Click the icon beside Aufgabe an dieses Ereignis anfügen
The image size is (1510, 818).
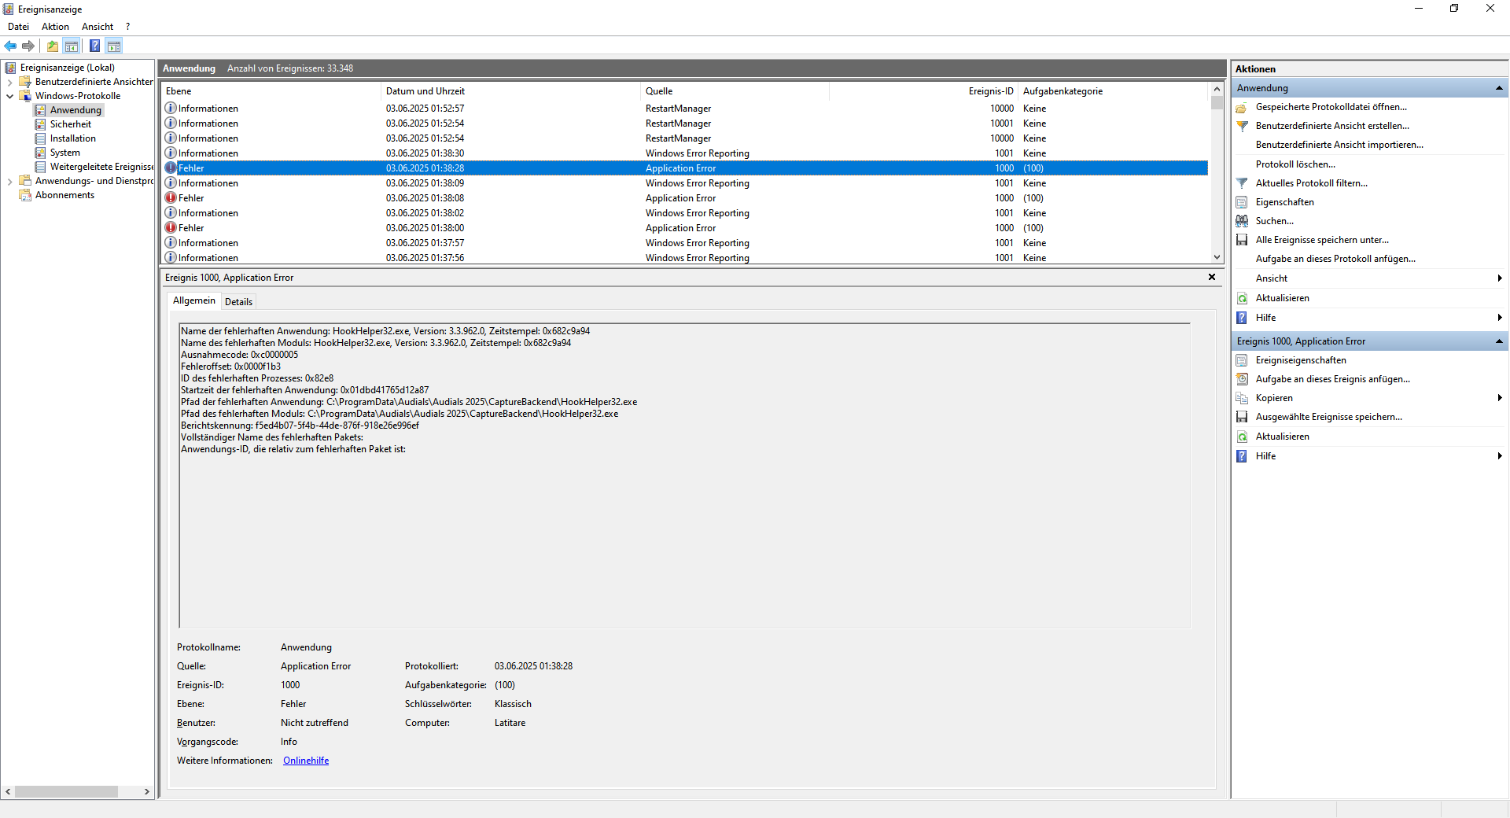click(1242, 379)
